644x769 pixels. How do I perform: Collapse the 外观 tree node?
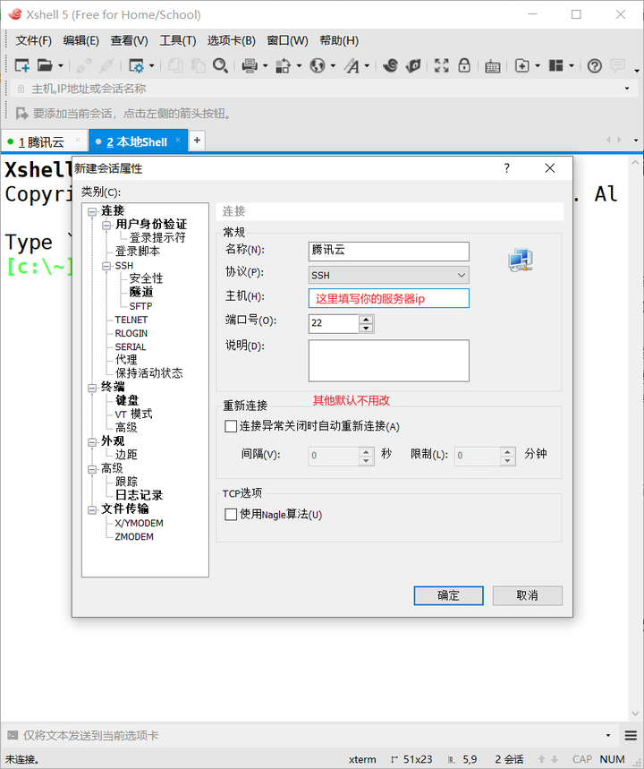91,442
